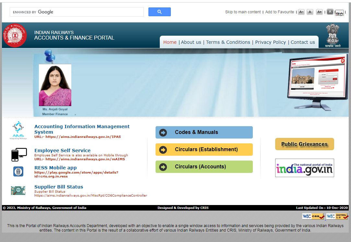Click the W3C CSS validation badge

tap(313, 216)
